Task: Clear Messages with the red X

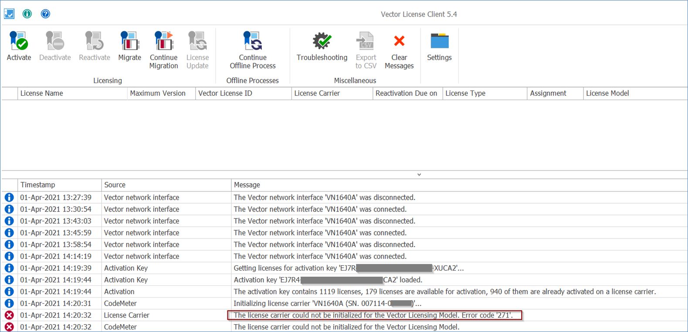Action: [x=399, y=41]
